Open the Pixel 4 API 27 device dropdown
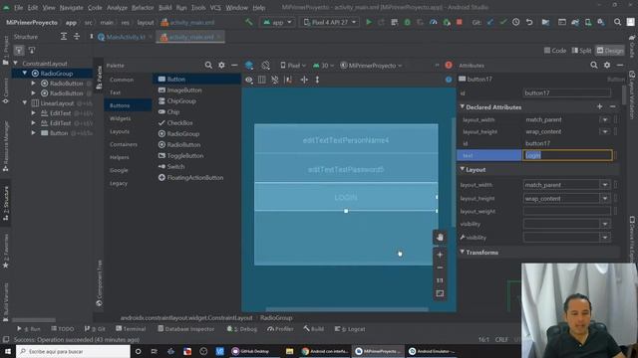Viewport: 638px width, 358px height. pos(330,22)
